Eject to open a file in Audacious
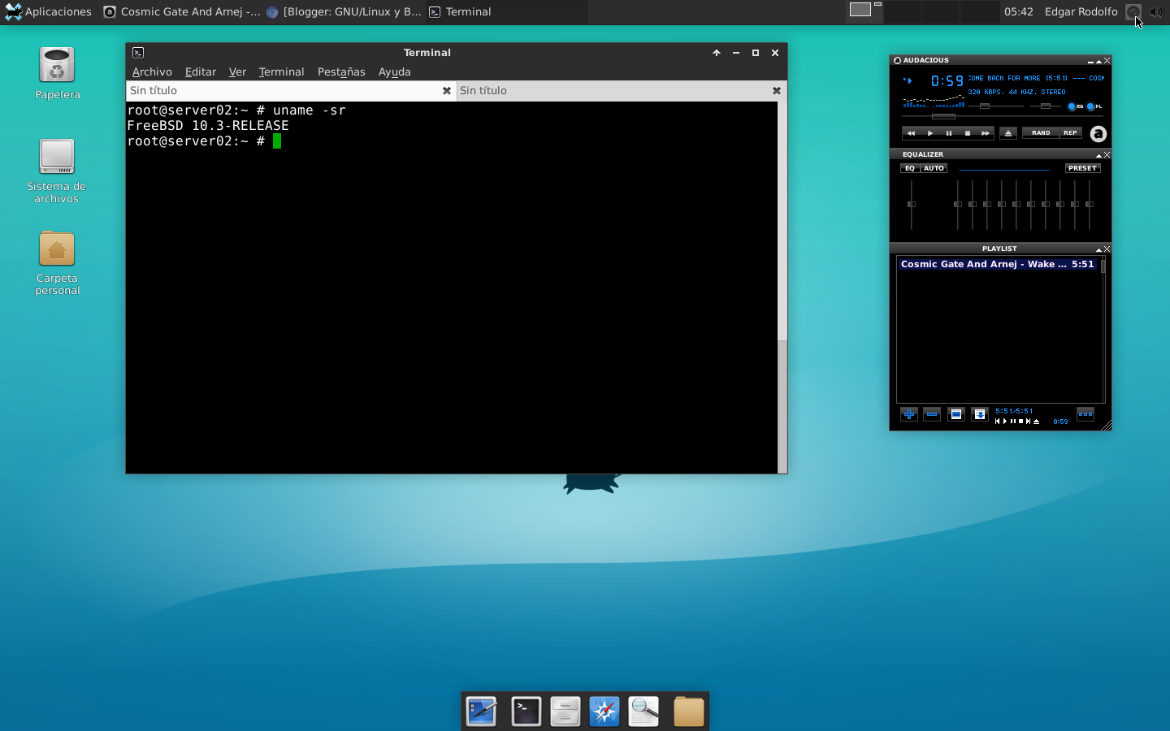The image size is (1170, 731). tap(1008, 133)
